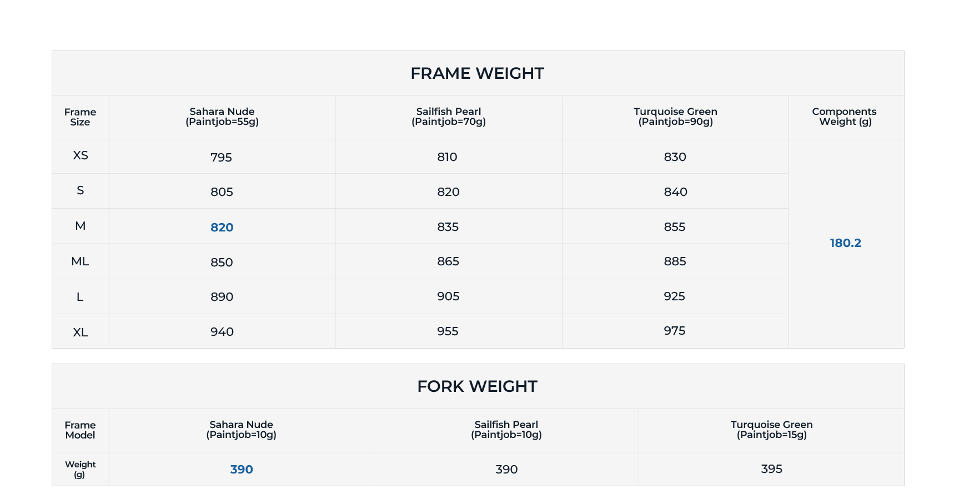The image size is (954, 494).
Task: Click the 180.2 components weight value
Action: pos(845,243)
